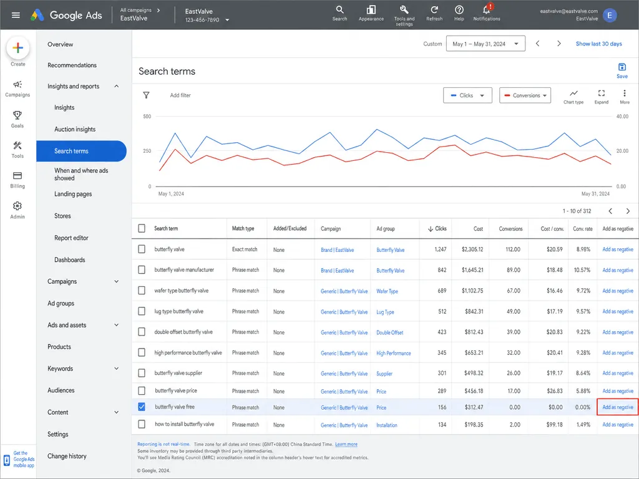639x479 pixels.
Task: Open Recommendations in the nav
Action: click(x=72, y=65)
